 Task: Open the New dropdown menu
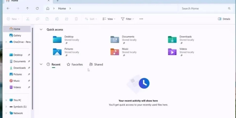point(13,19)
